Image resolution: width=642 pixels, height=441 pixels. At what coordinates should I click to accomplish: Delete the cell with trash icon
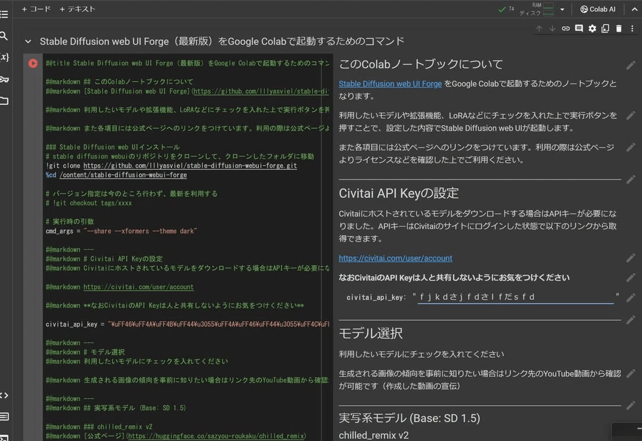click(x=618, y=29)
